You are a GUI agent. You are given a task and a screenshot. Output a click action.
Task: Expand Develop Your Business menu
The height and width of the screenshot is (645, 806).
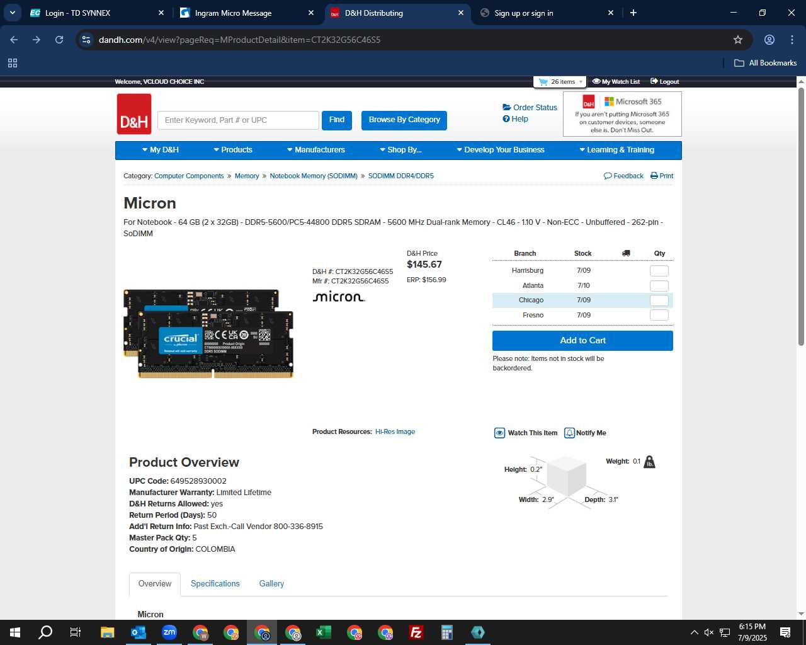[500, 150]
